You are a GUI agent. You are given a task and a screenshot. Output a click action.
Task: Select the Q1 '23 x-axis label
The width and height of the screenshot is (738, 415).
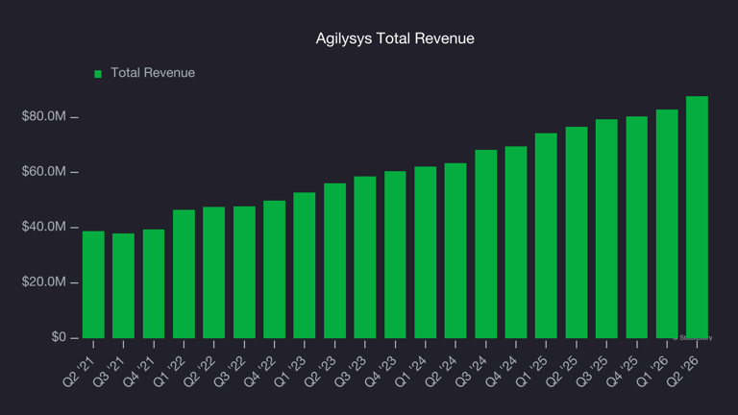(289, 372)
